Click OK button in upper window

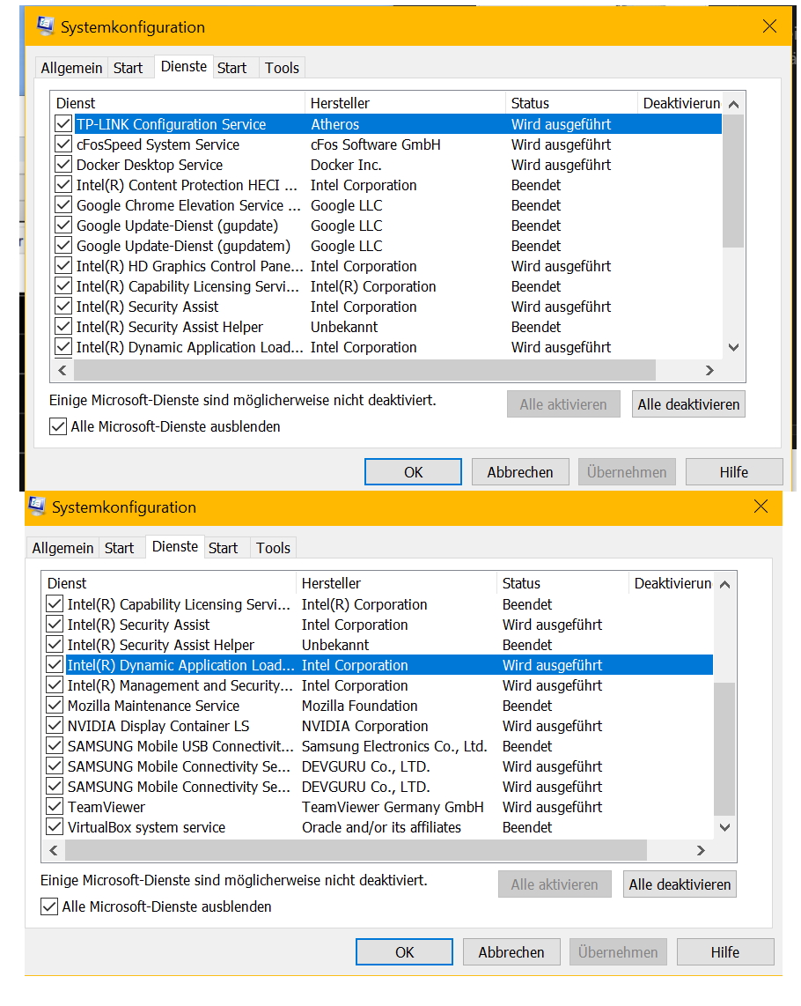413,472
